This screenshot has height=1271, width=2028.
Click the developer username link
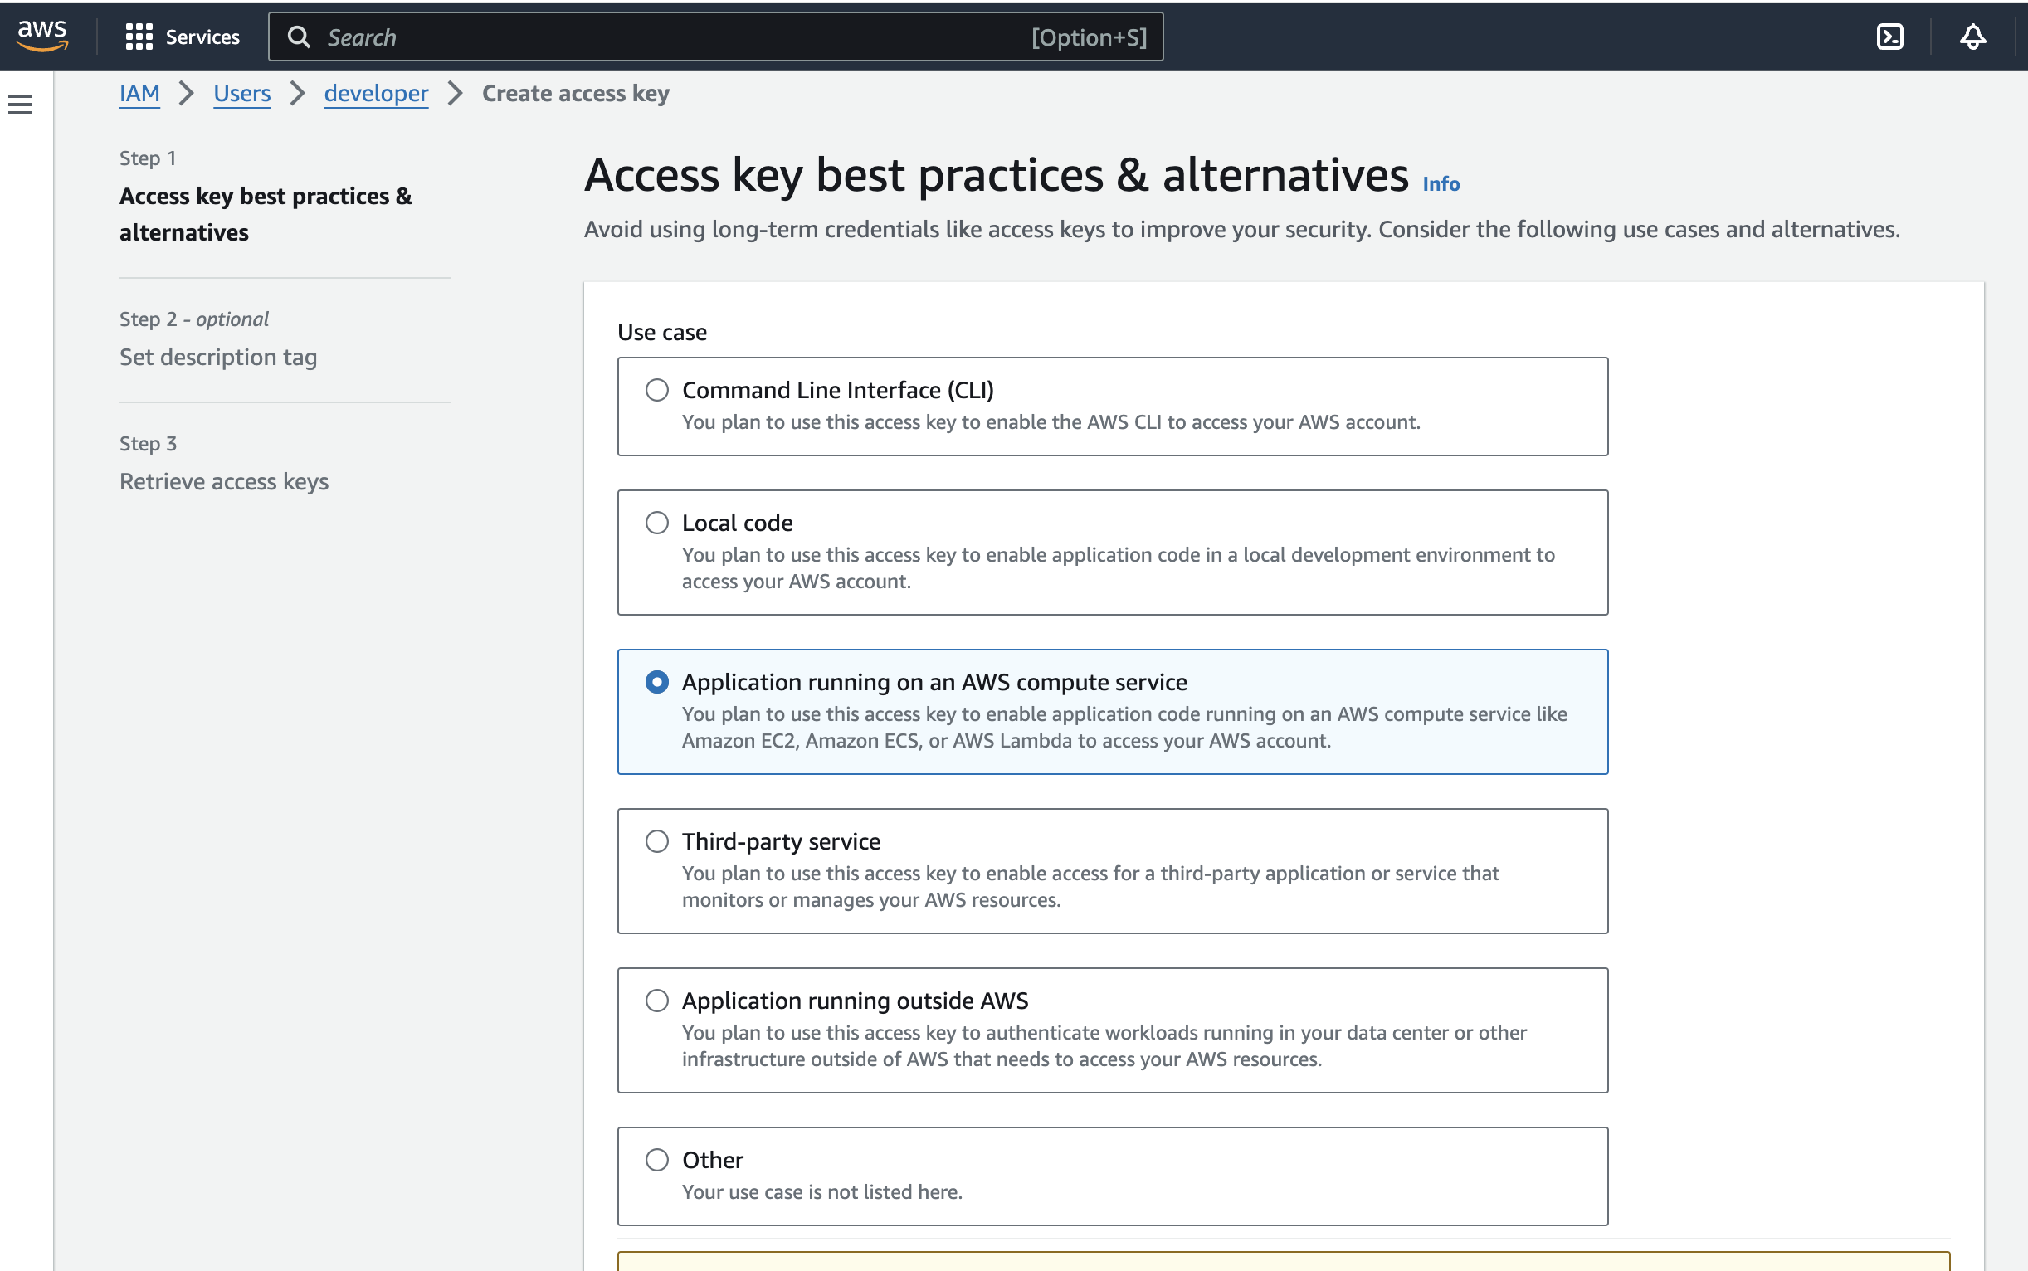click(377, 92)
